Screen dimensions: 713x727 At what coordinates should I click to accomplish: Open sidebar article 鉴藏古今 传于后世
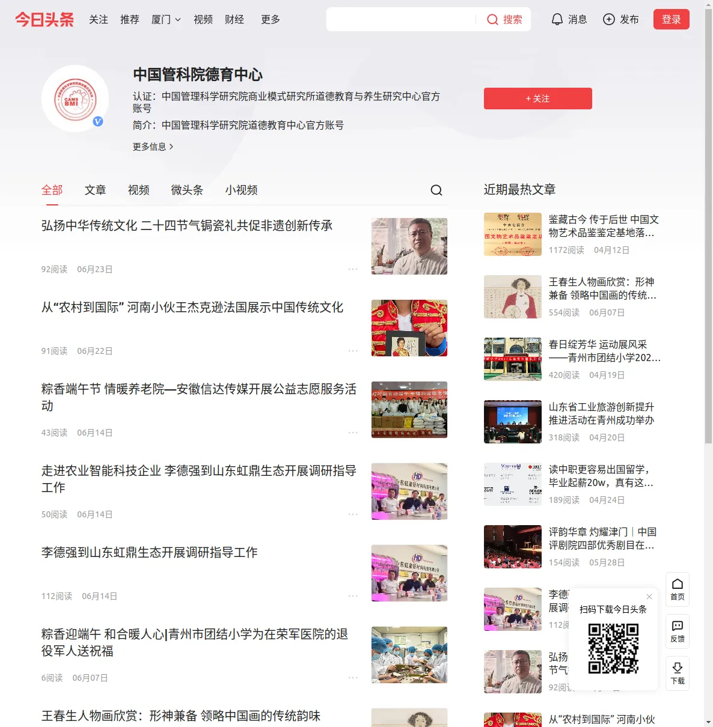(x=604, y=226)
